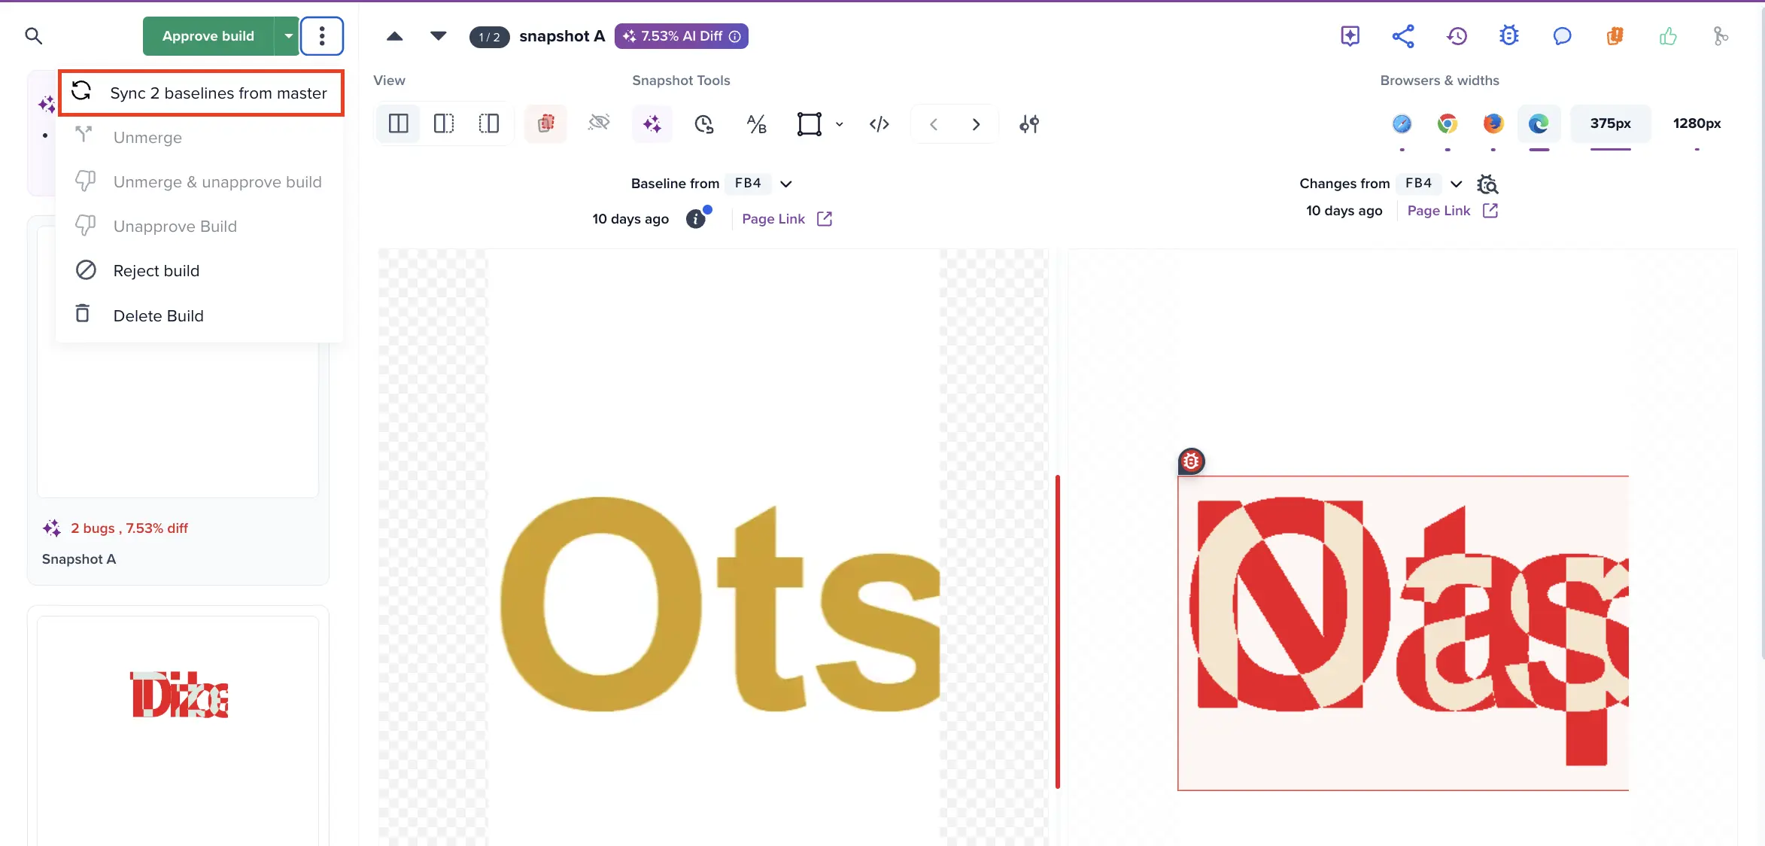The width and height of the screenshot is (1765, 846).
Task: Click the merge branch icon
Action: click(1721, 35)
